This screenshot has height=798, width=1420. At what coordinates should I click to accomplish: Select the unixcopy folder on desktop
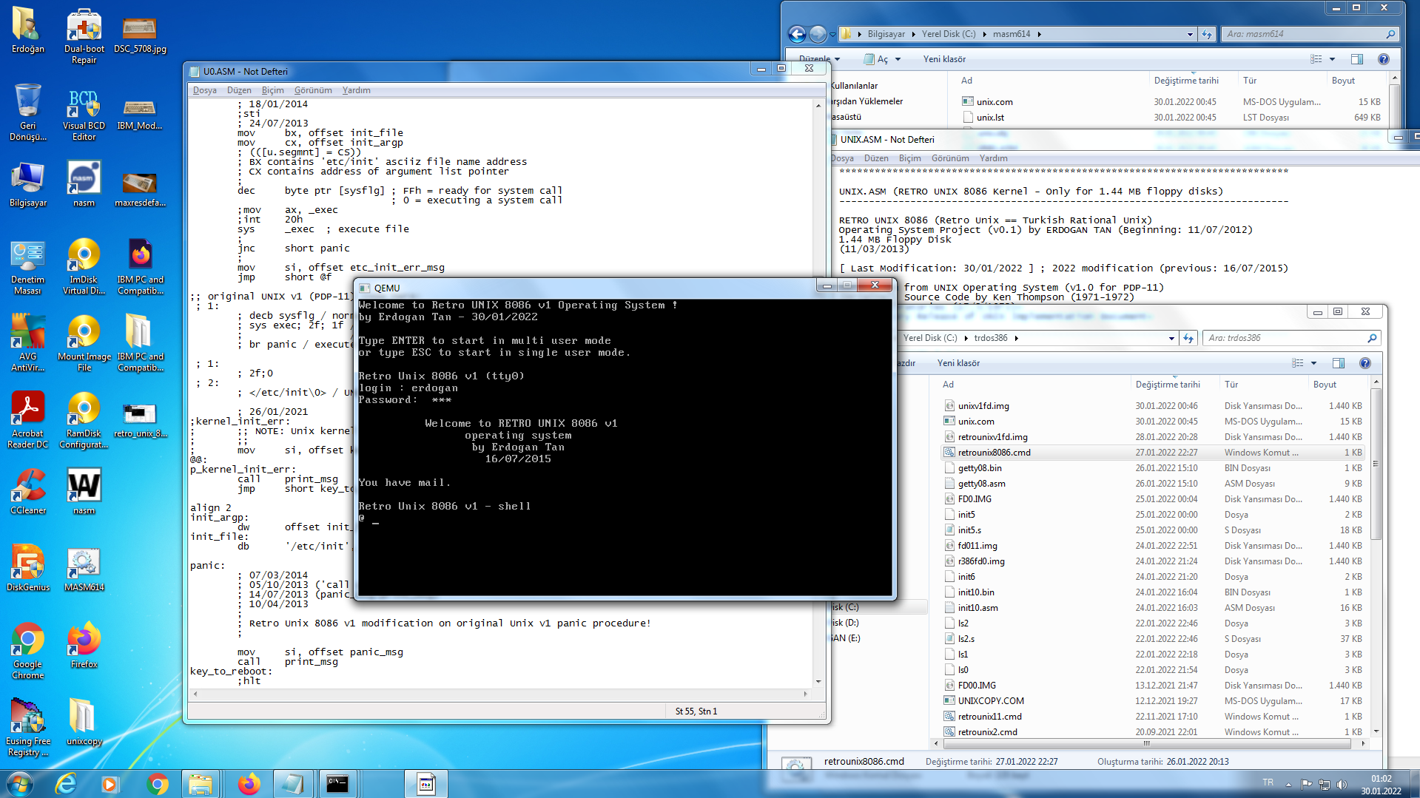(84, 723)
